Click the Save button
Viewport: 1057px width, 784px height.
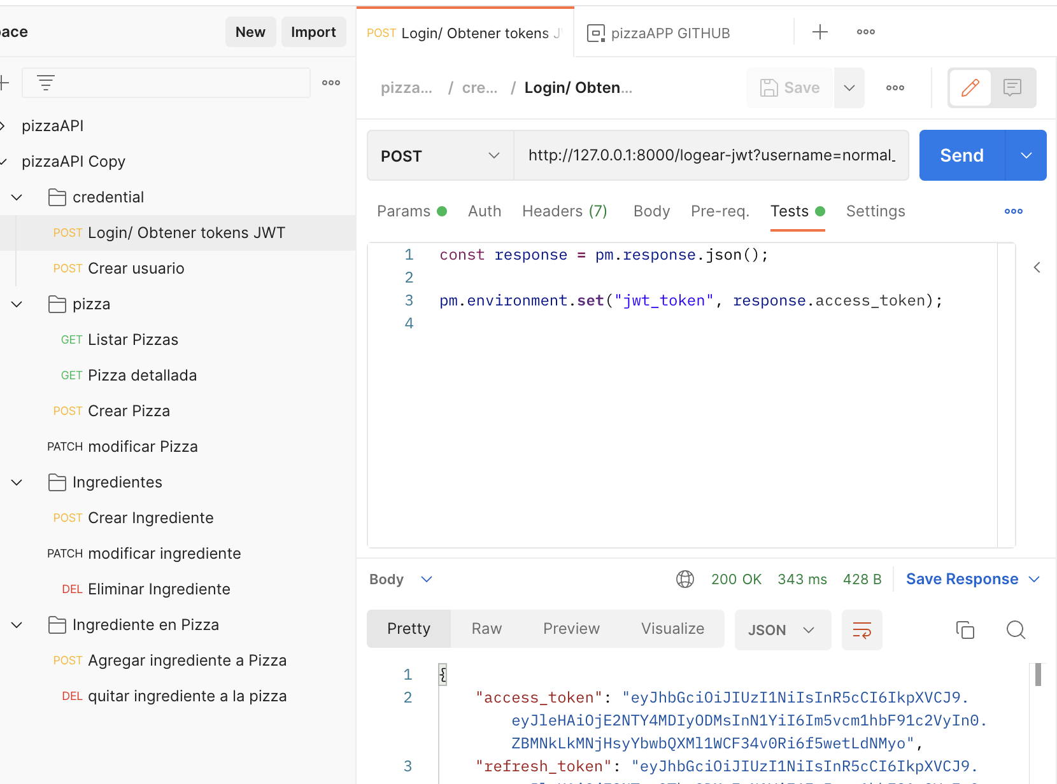click(x=790, y=88)
